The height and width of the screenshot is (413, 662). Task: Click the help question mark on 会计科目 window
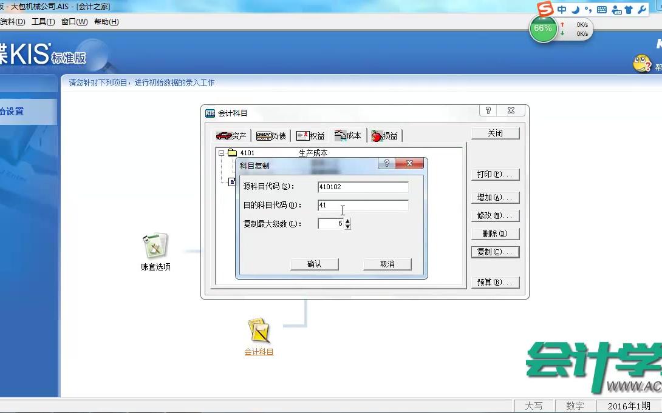click(488, 110)
